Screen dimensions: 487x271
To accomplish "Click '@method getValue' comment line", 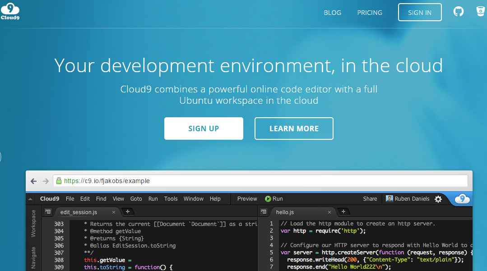I will point(112,231).
